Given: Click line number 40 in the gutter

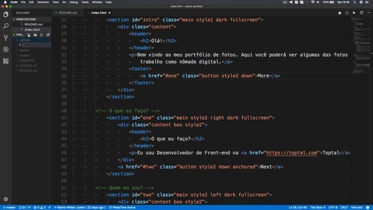Looking at the screenshot, I should pos(64,111).
